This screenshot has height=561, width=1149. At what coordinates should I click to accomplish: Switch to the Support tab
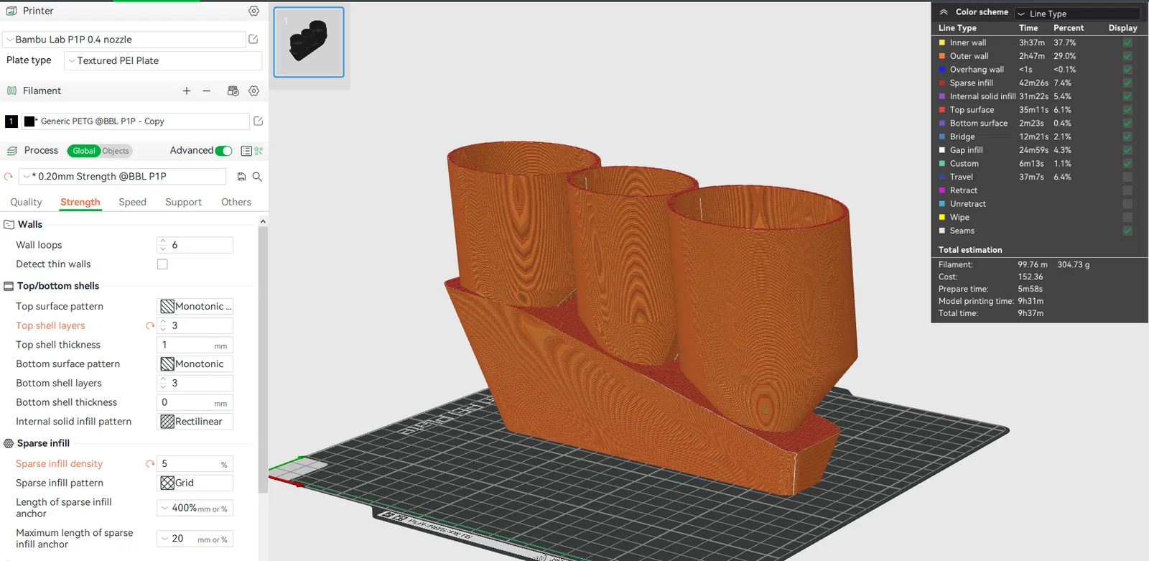[183, 203]
